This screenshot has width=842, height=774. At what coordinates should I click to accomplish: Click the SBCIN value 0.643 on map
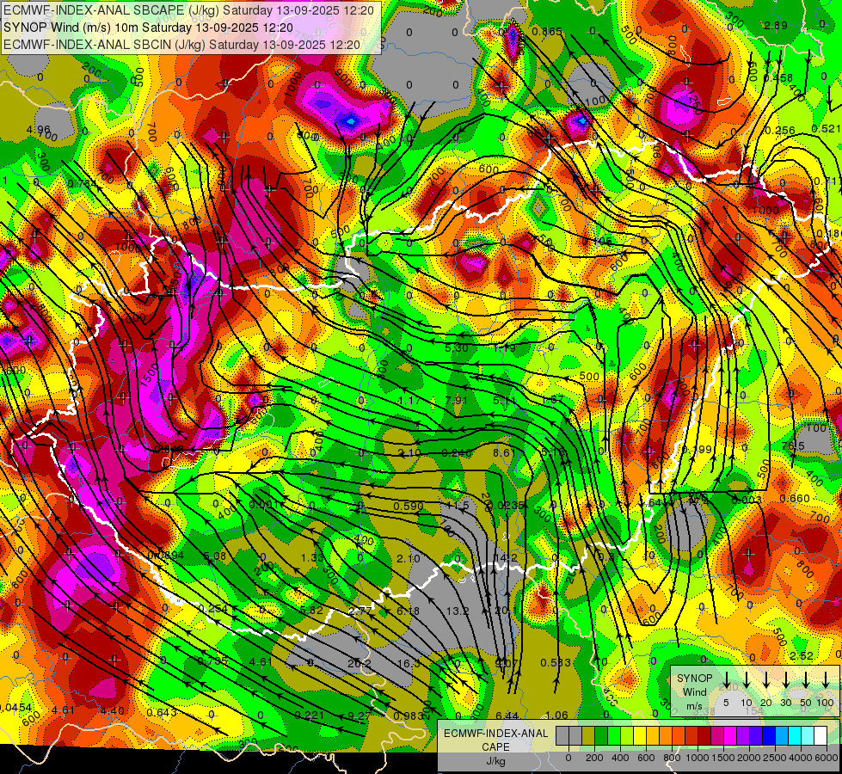pos(162,712)
